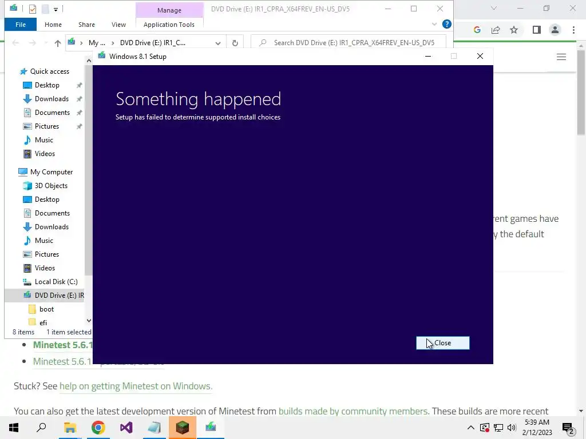Open File Explorer from the taskbar
586x439 pixels.
coord(70,428)
